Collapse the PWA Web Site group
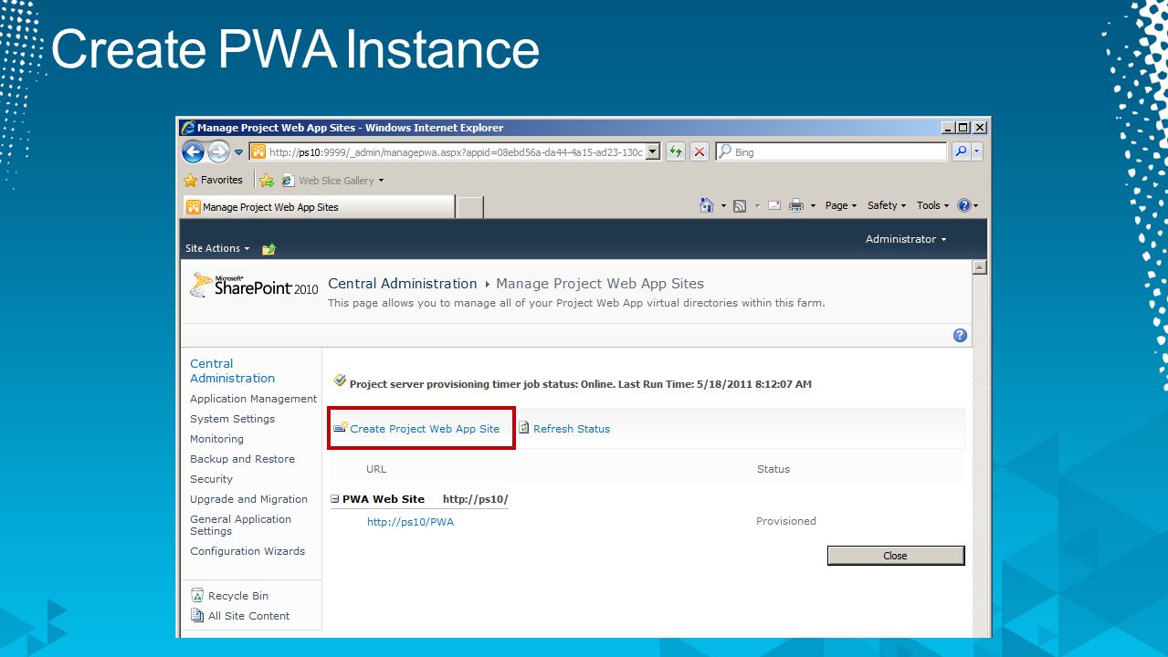The width and height of the screenshot is (1168, 657). [335, 499]
